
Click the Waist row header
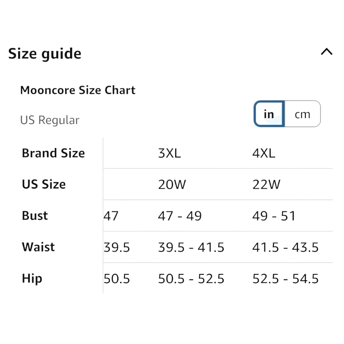(39, 247)
